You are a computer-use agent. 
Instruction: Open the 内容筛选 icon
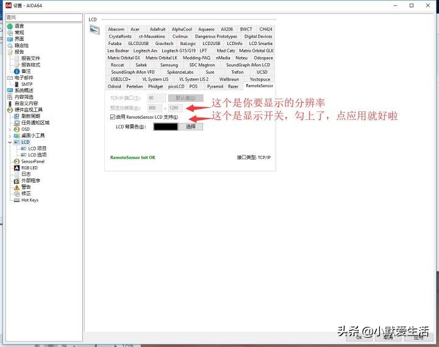coord(10,97)
